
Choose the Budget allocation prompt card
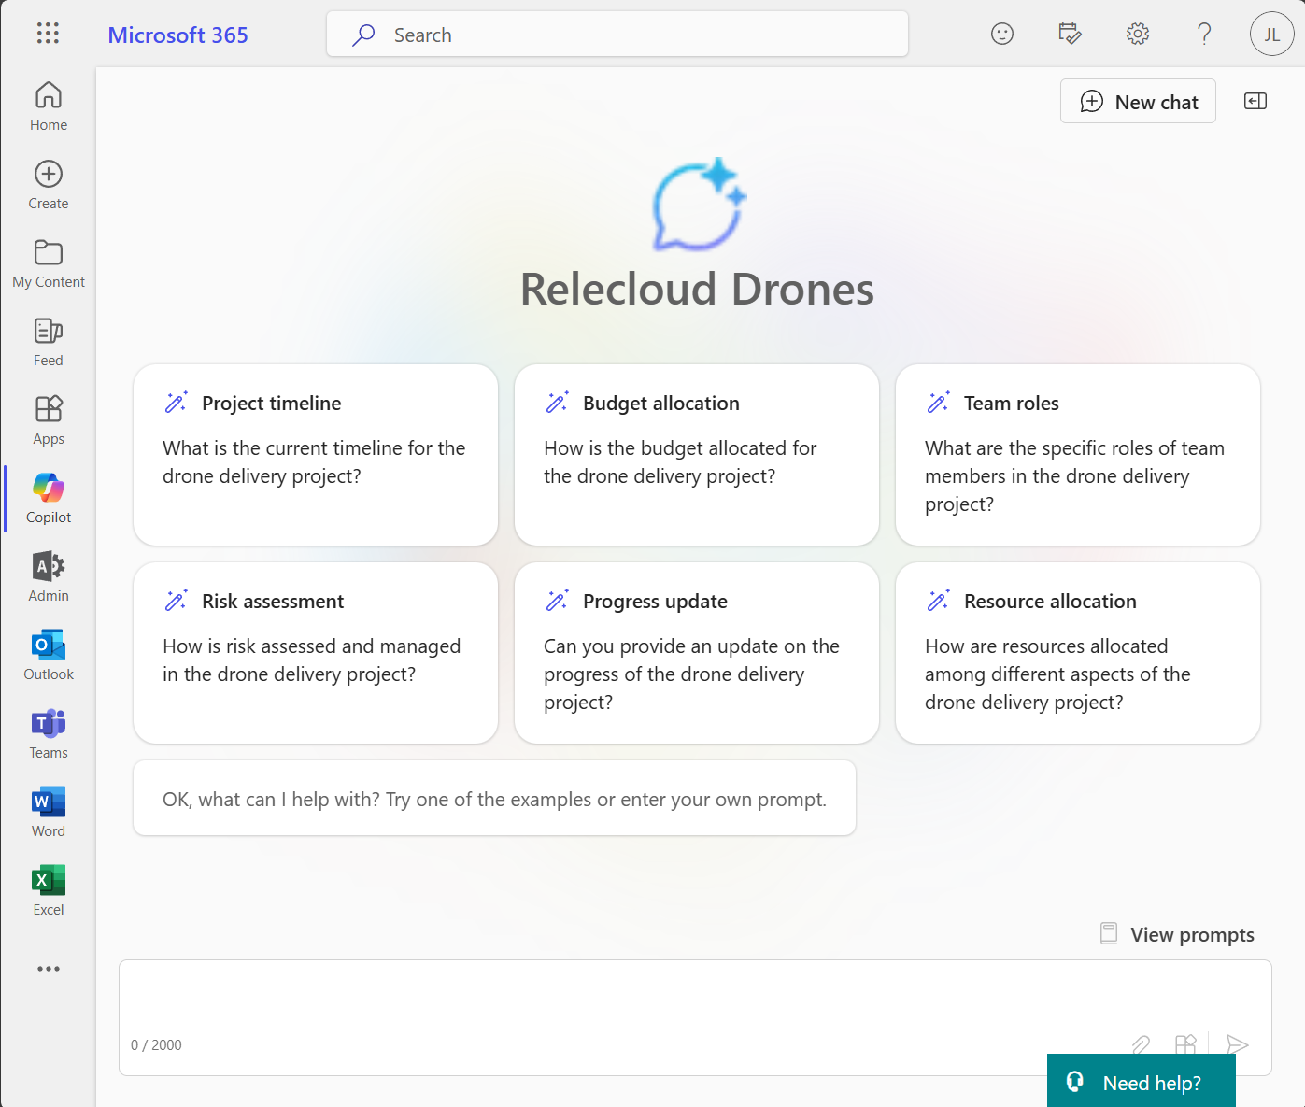pos(697,455)
